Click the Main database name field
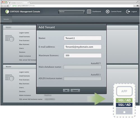Viewport: 140px width, 121px height. [x=83, y=67]
